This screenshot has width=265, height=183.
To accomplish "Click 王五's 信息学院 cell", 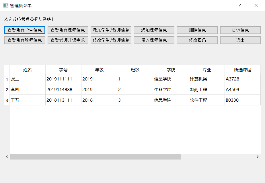I will tap(171, 100).
